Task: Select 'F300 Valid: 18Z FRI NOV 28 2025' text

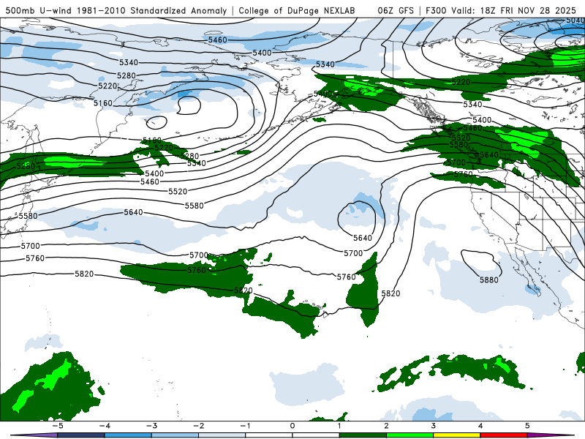Action: pyautogui.click(x=501, y=10)
